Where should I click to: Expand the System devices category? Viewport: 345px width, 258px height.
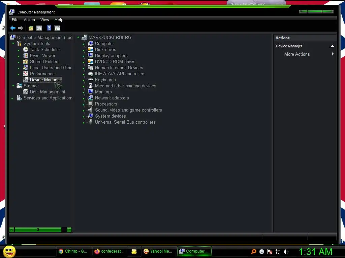84,117
